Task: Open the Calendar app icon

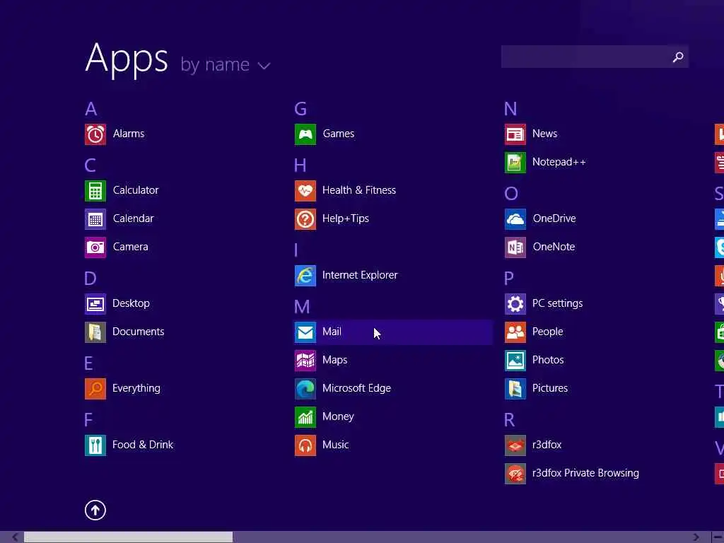Action: (95, 219)
